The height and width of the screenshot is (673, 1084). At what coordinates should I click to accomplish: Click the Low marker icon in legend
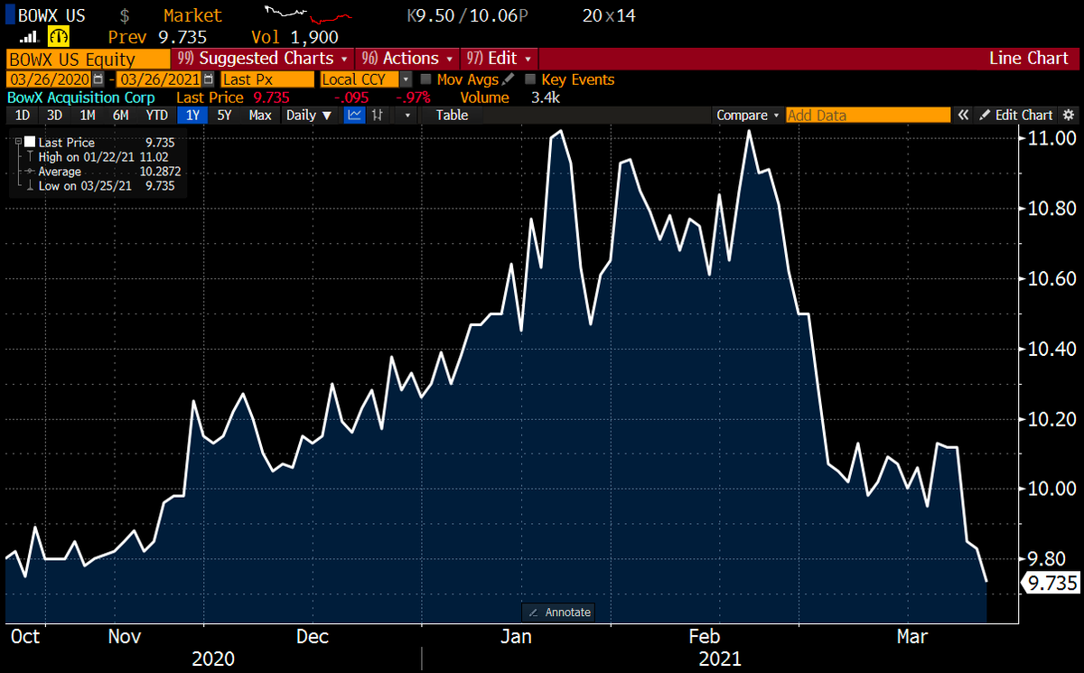30,186
